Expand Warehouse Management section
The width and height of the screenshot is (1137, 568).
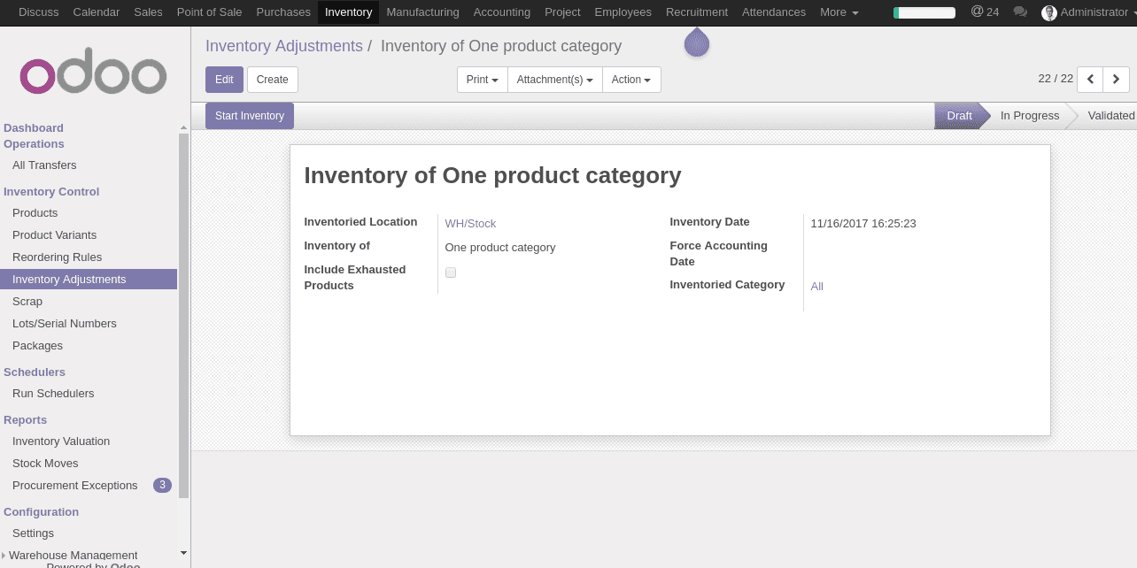(x=73, y=555)
